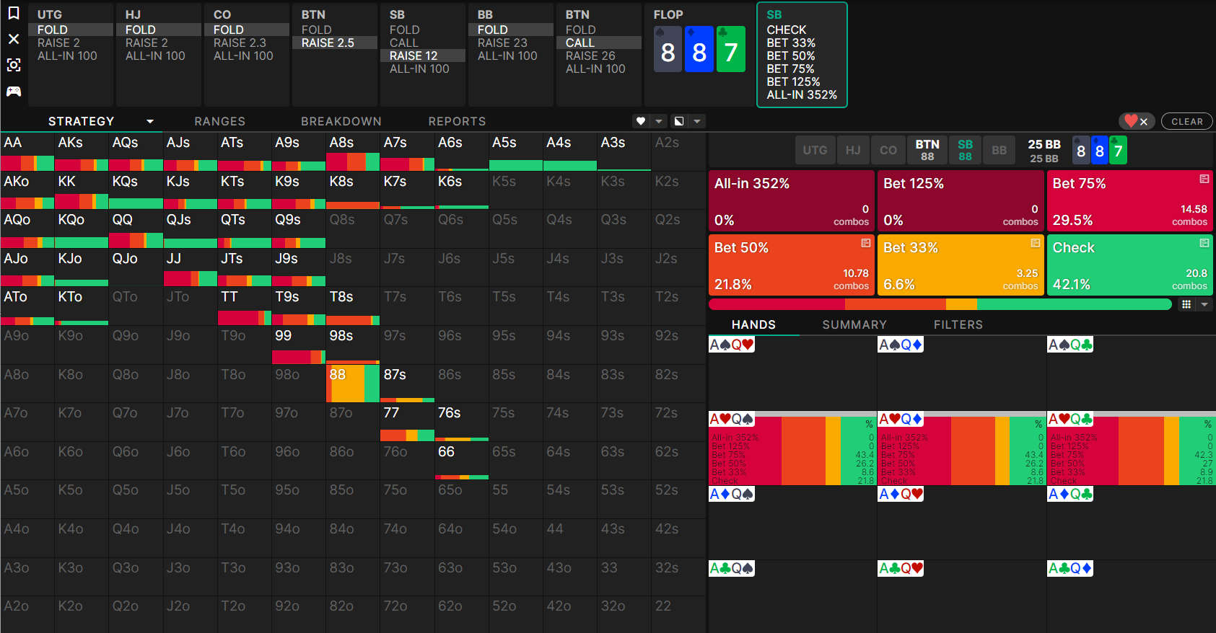
Task: Select the QQ cell in the hand matrix
Action: coord(136,229)
